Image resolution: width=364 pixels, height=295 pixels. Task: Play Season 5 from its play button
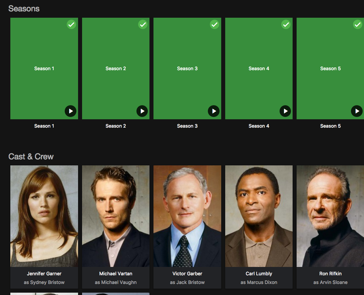coord(357,111)
